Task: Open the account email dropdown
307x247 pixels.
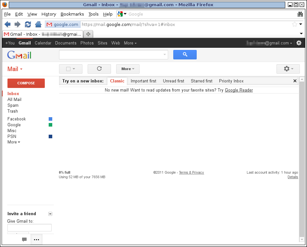Action: click(269, 43)
